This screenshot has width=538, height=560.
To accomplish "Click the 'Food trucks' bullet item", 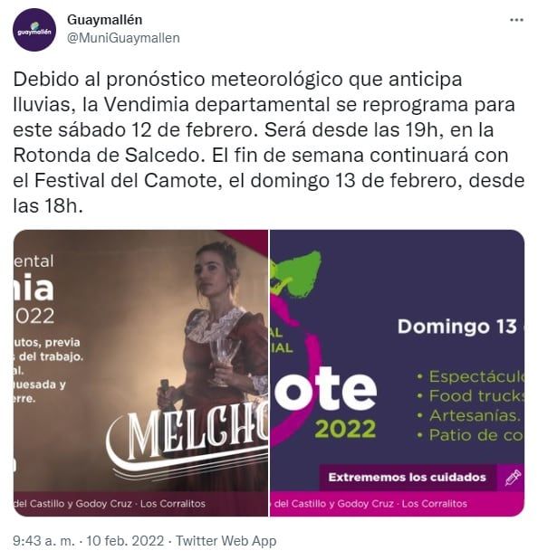I will coord(470,395).
